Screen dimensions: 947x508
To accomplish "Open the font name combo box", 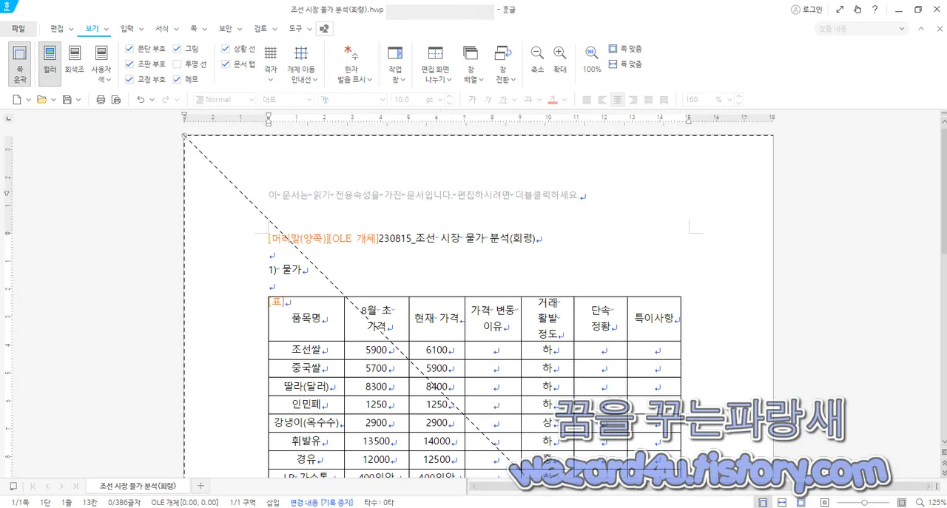I will coord(353,99).
